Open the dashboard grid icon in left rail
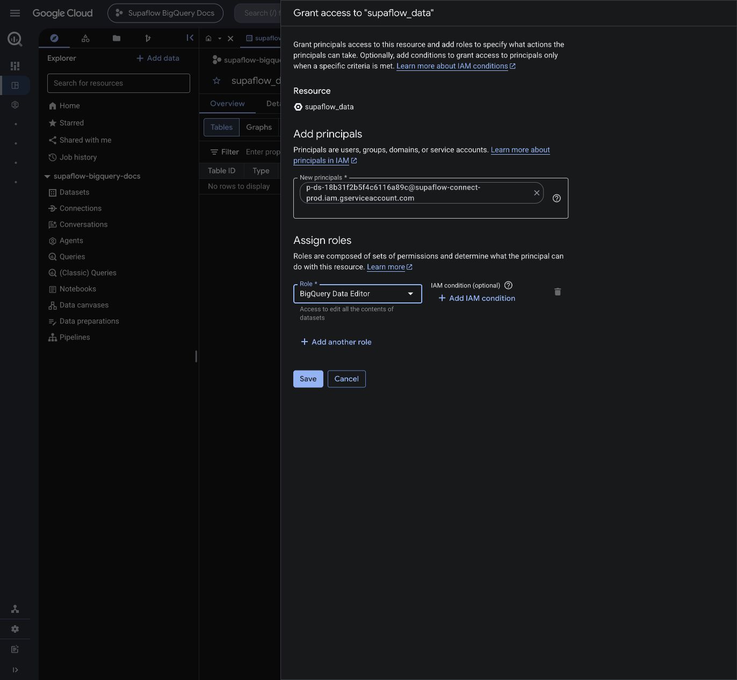Image resolution: width=737 pixels, height=680 pixels. [x=15, y=66]
